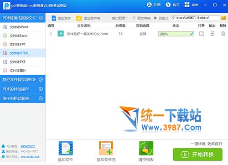228x165 pixels.
Task: Close the converter window
Action: pyautogui.click(x=224, y=5)
